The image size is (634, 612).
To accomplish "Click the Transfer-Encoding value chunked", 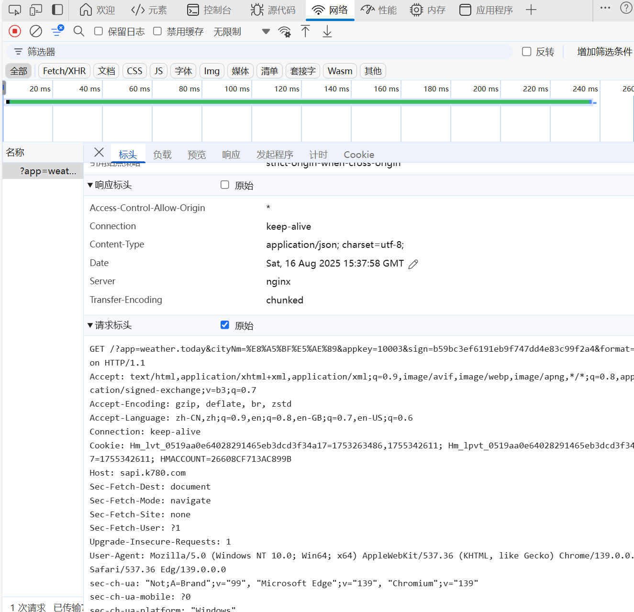I will coord(285,300).
